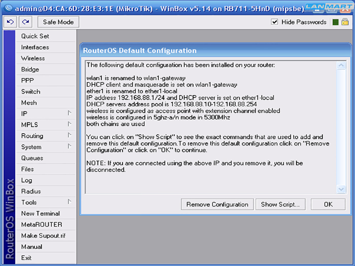Click the scrollbar up arrow in dialog
This screenshot has width=355, height=266.
pyautogui.click(x=341, y=65)
